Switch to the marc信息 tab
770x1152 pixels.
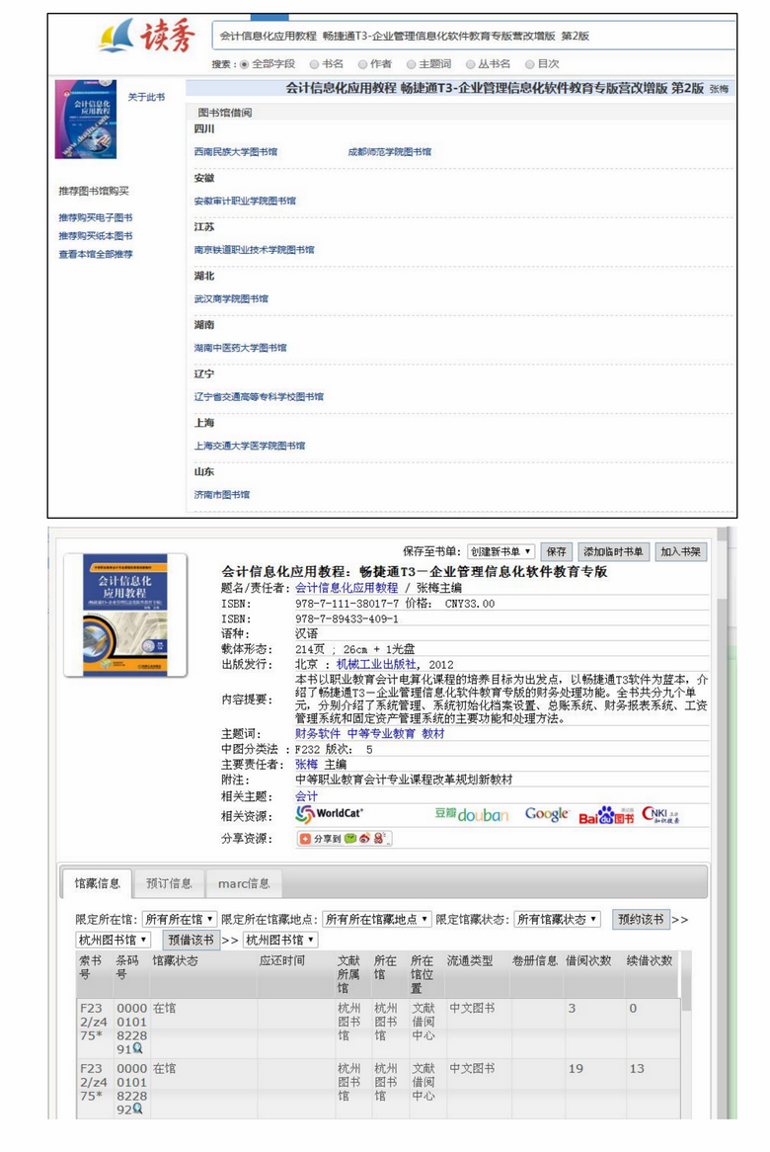pos(244,883)
